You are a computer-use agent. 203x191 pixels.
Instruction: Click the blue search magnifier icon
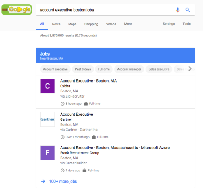[x=188, y=10]
